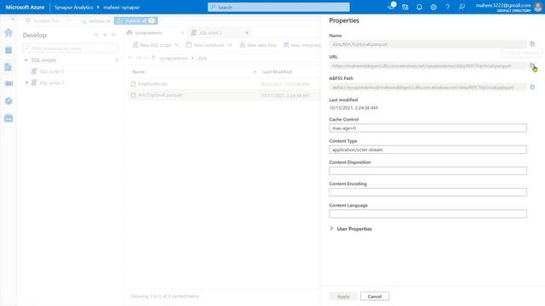Click New data flow
Screen dimensions: 545x306
(258, 45)
